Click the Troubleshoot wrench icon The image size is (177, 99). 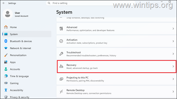[61, 54]
